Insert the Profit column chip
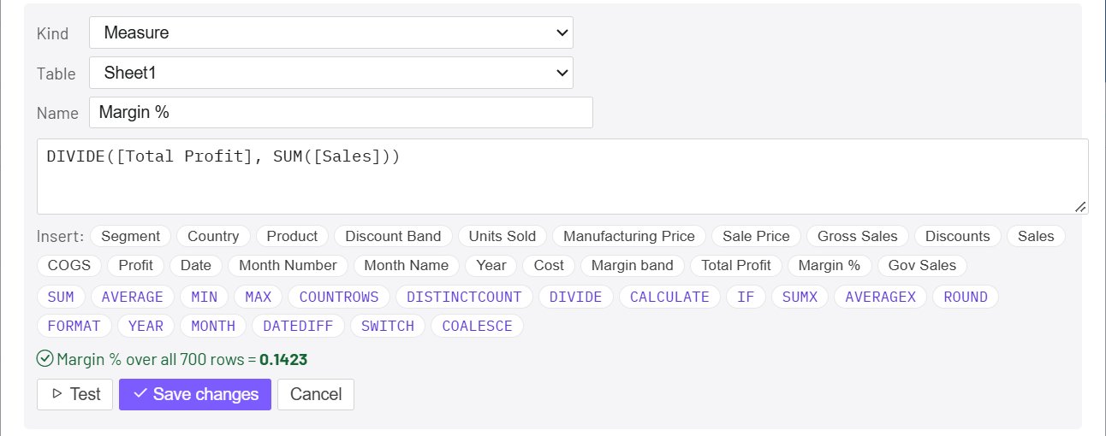Screen dimensions: 1106x436 pos(135,265)
